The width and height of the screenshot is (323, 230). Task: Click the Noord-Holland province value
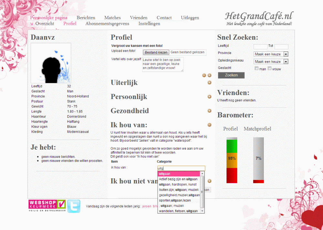(x=78, y=96)
